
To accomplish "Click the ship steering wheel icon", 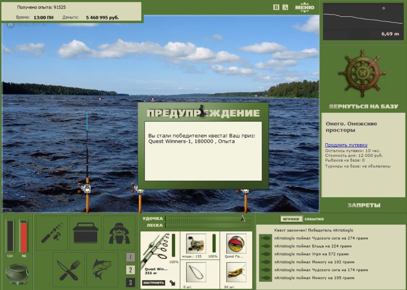I will tap(362, 73).
